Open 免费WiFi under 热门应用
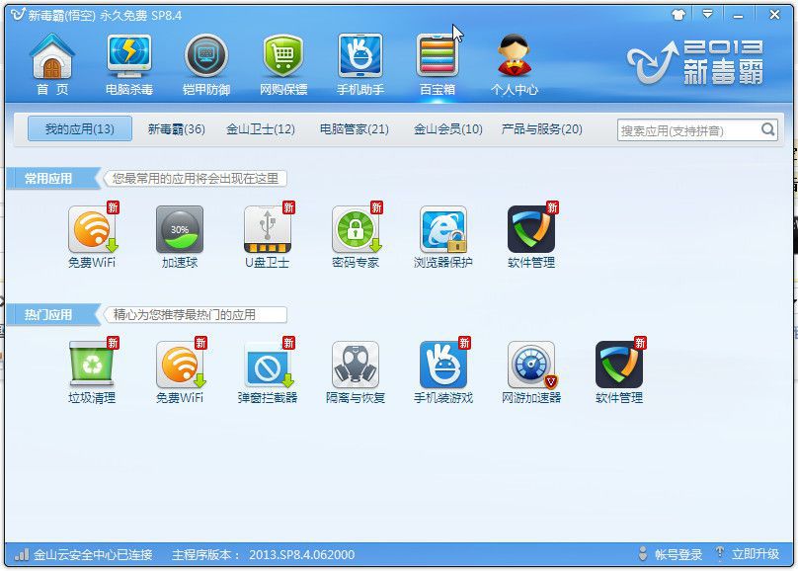Viewport: 798px width, 571px height. pos(180,370)
